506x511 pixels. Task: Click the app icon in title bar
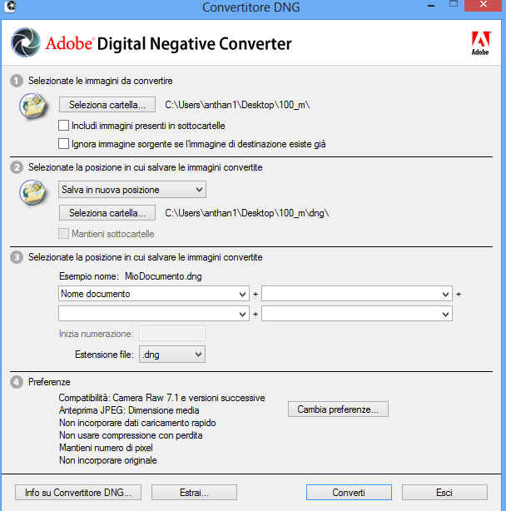coord(10,7)
